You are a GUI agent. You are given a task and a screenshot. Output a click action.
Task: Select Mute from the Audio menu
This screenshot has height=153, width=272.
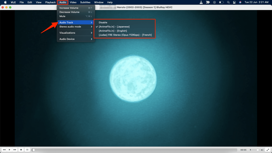click(62, 16)
